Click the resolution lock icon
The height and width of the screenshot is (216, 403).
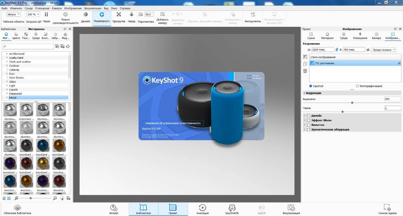click(368, 50)
